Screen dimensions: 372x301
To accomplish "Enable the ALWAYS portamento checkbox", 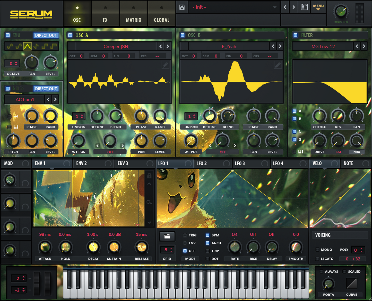I will (321, 271).
